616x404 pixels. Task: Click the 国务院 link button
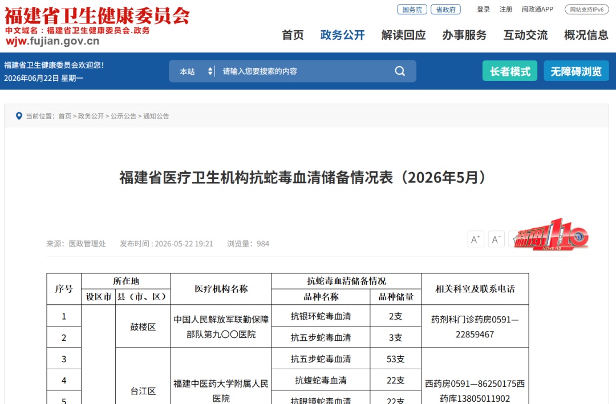pyautogui.click(x=412, y=10)
